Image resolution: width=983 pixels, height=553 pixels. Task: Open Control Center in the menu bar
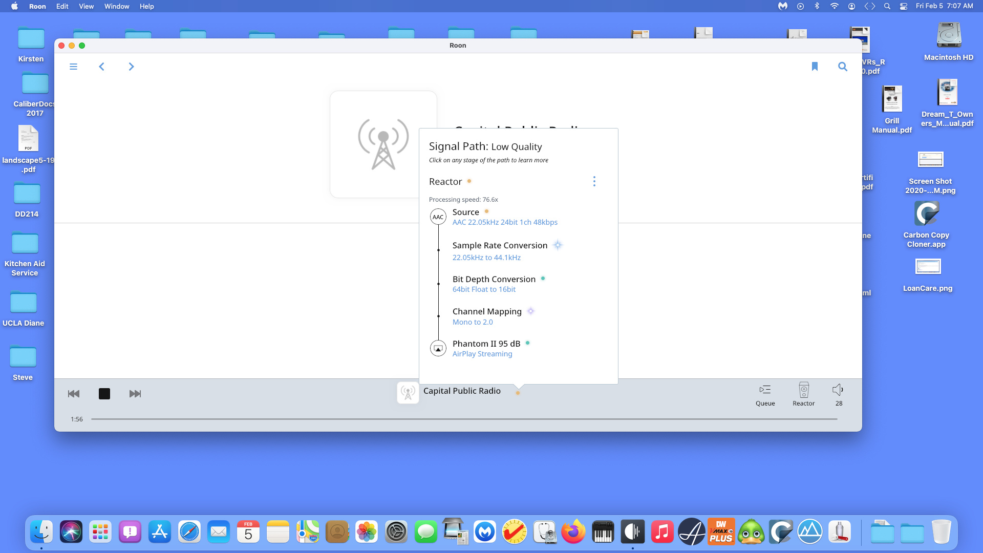point(904,6)
